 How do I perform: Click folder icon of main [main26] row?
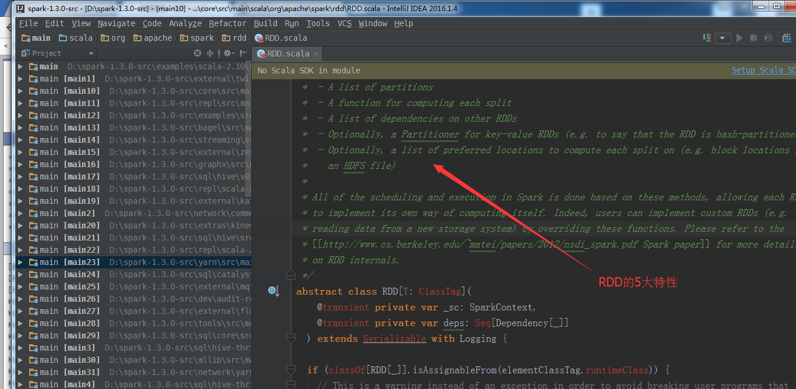[33, 299]
